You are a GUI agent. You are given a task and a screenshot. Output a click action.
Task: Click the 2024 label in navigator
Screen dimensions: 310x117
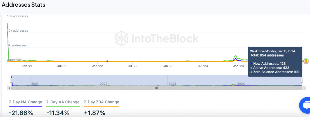click(241, 84)
